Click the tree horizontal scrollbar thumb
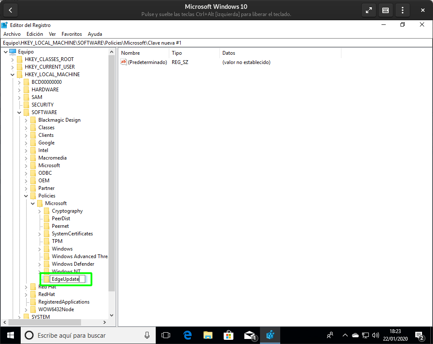 point(45,322)
